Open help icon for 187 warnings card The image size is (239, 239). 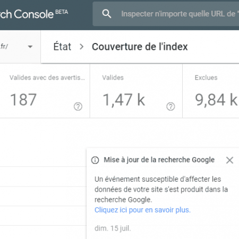coord(78,107)
